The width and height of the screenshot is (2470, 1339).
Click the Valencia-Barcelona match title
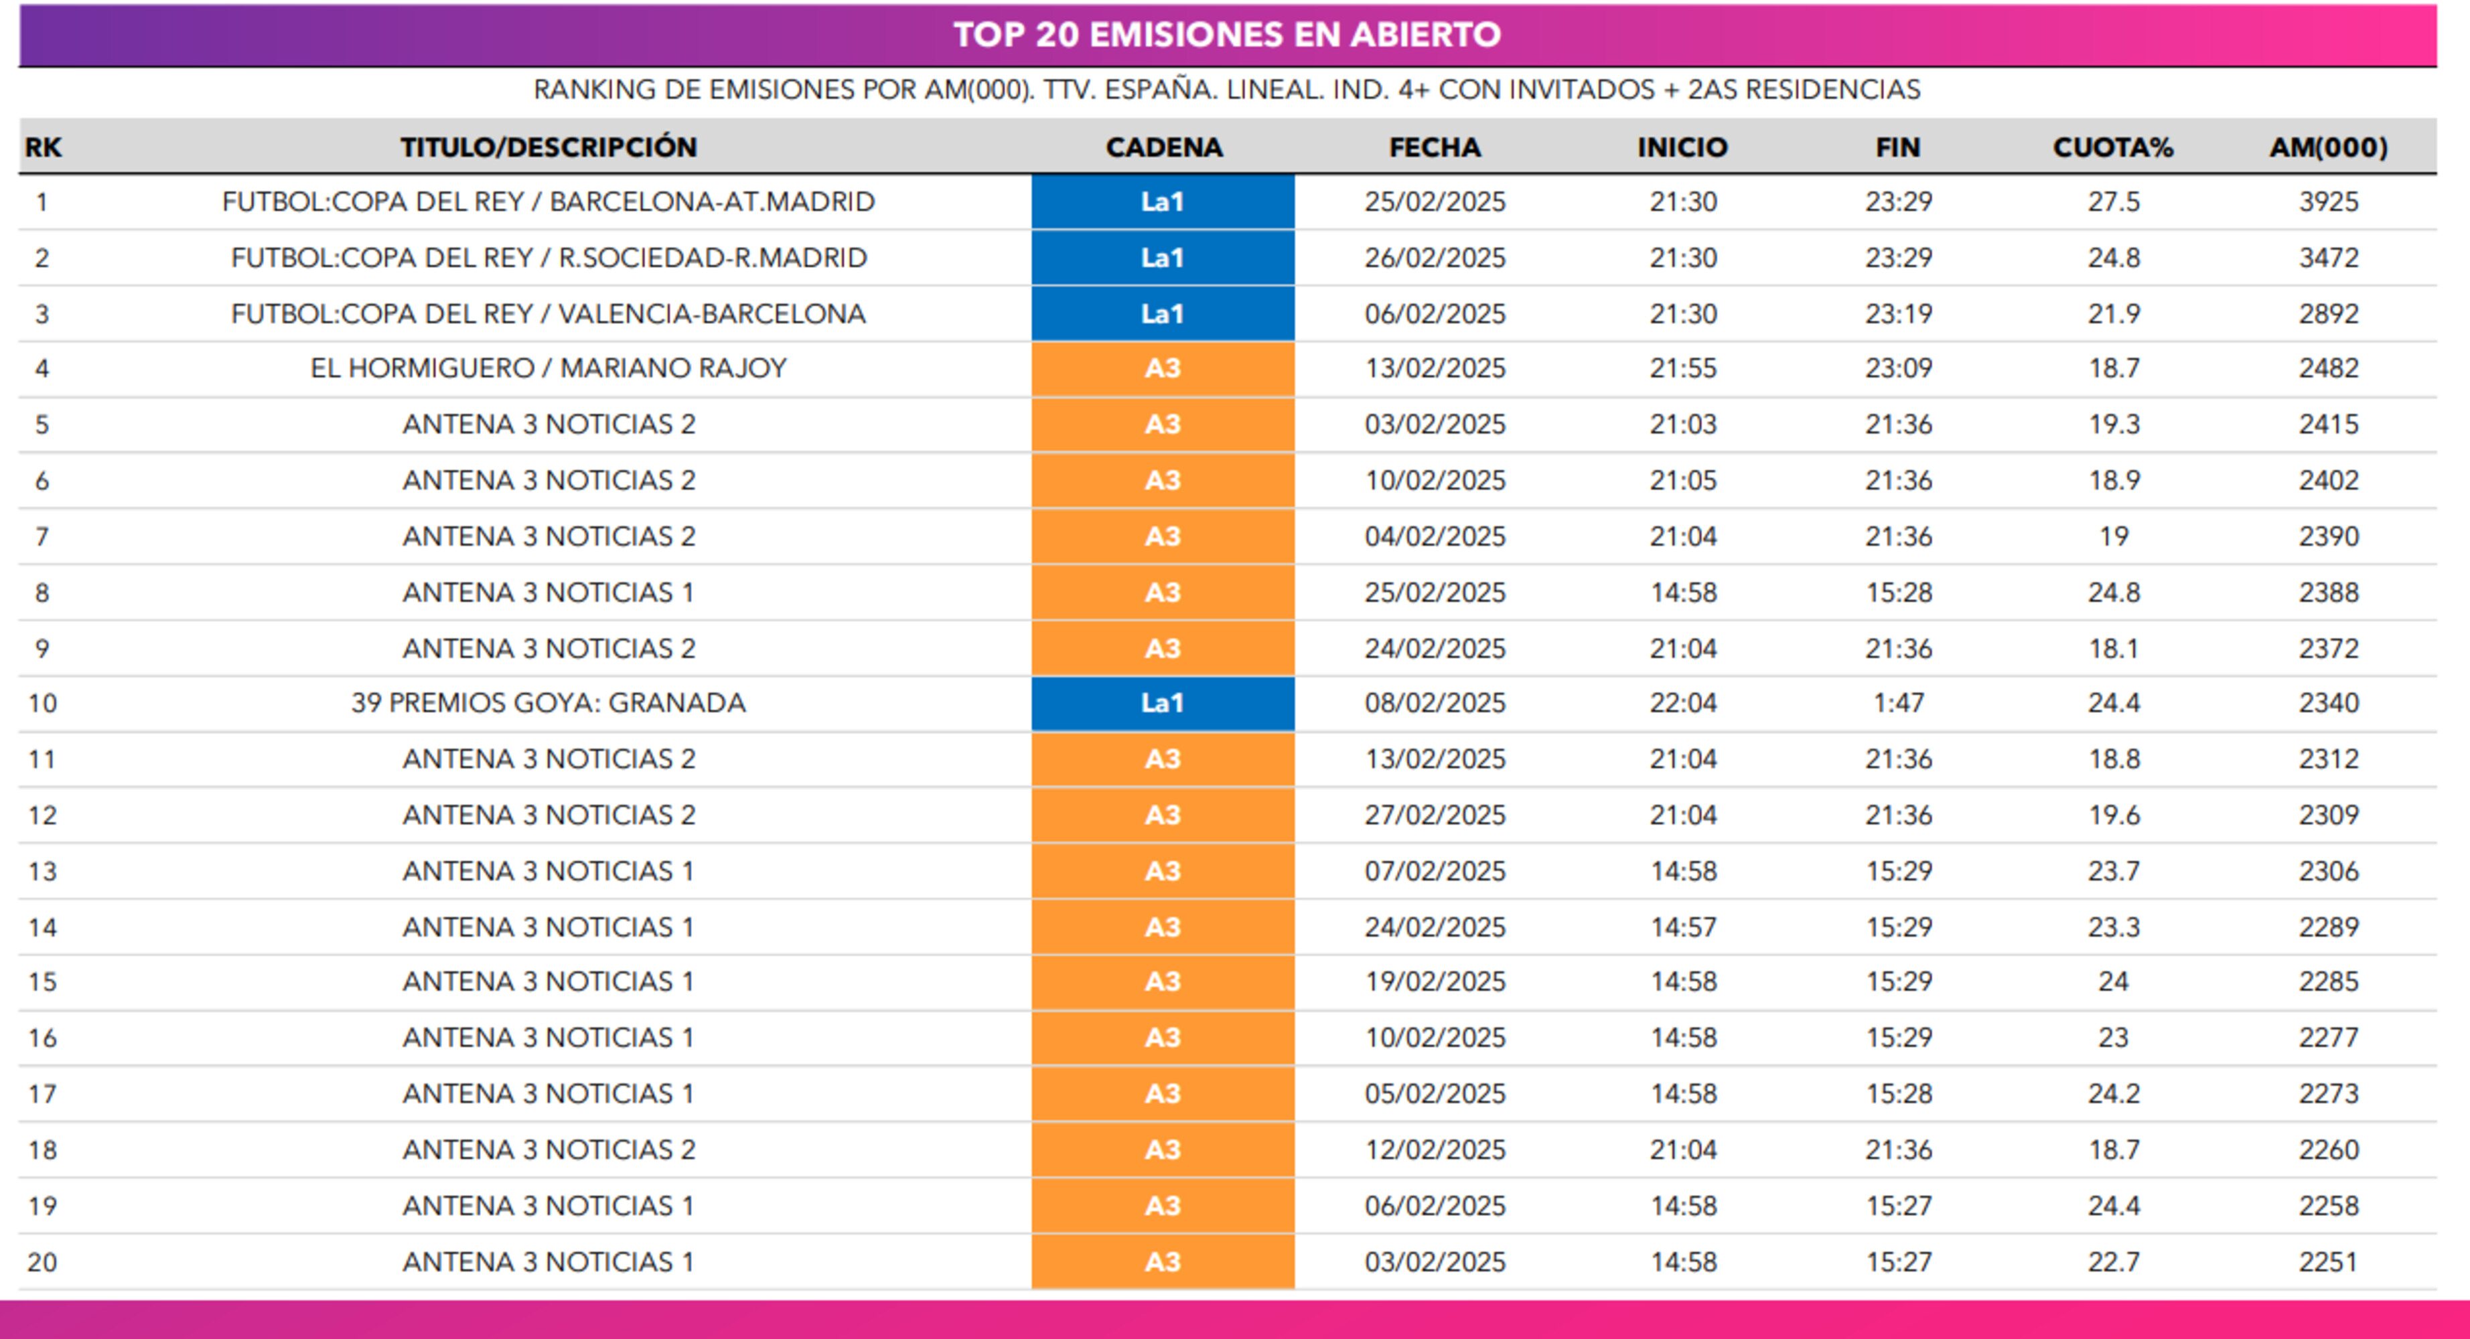pyautogui.click(x=549, y=315)
